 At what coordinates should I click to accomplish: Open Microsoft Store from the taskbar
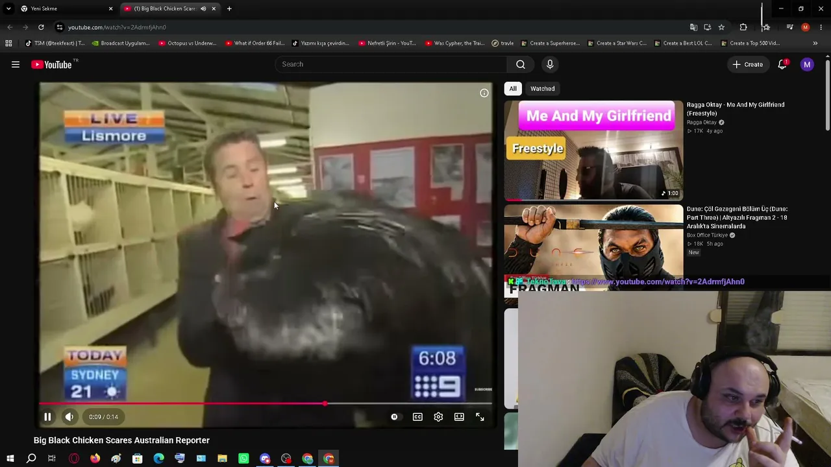137,459
